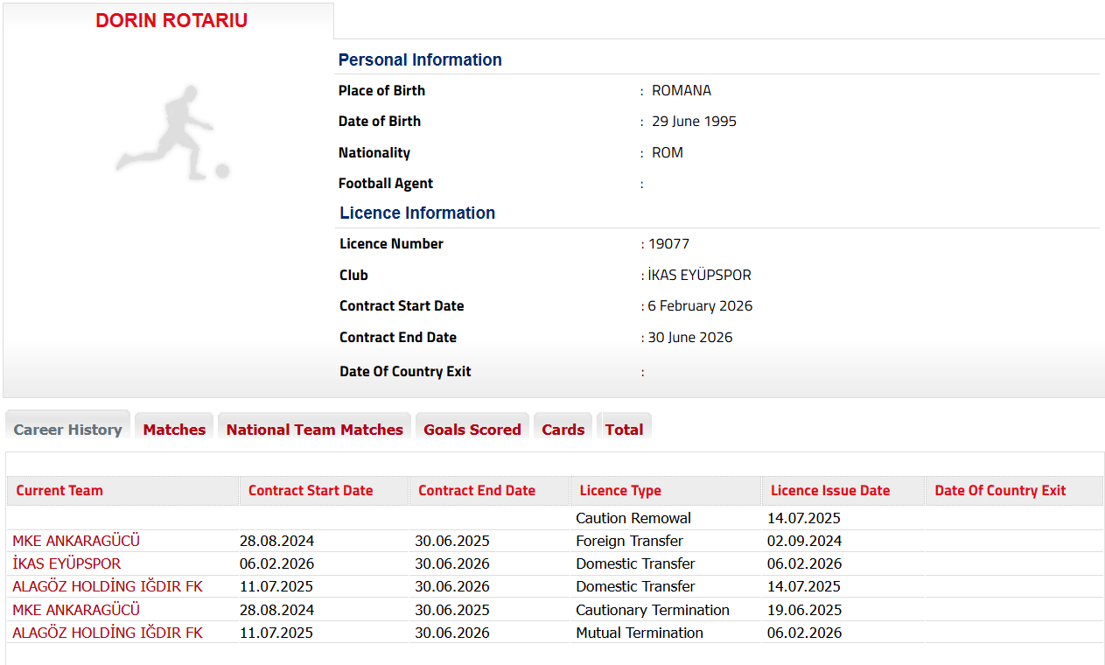Click the player silhouette placeholder photo
The height and width of the screenshot is (665, 1105).
pyautogui.click(x=172, y=133)
